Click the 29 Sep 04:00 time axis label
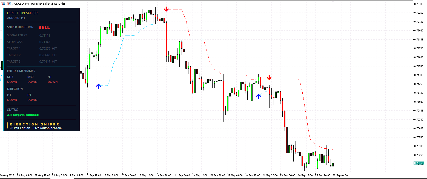Image resolution: width=427 pixels, height=179 pixels. click(x=340, y=175)
